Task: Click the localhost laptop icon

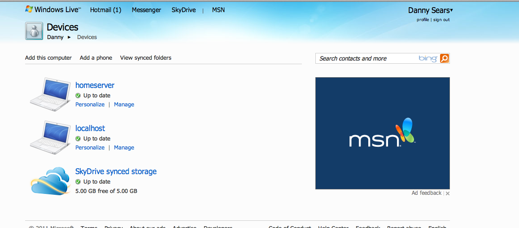Action: (x=50, y=137)
